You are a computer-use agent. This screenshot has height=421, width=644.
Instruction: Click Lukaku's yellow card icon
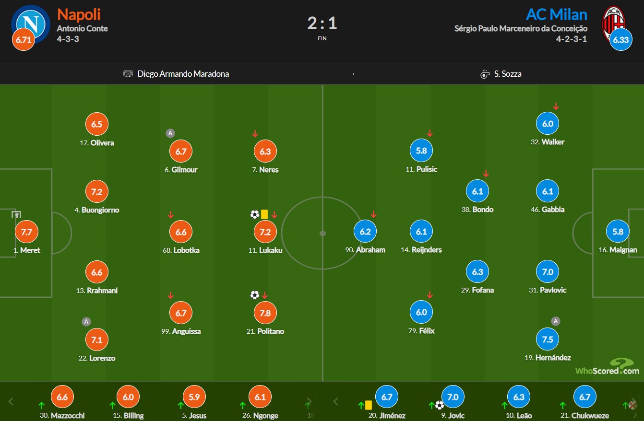pos(264,214)
